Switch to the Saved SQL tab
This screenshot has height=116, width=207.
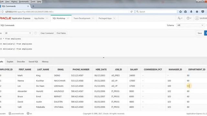coord(33,62)
